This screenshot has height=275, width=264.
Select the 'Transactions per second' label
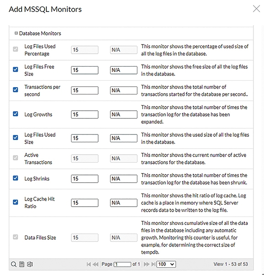(42, 90)
